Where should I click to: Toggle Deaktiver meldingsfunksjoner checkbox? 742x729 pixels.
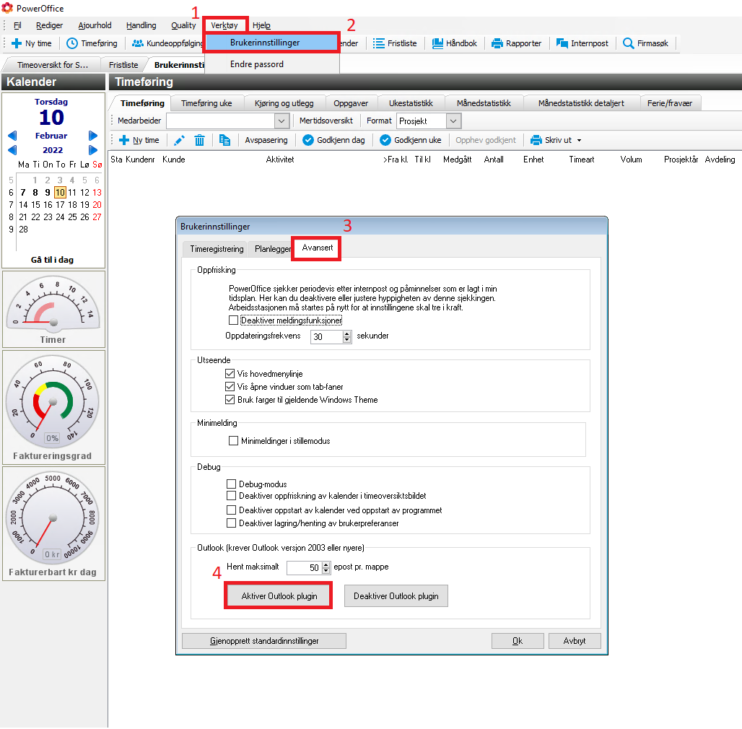click(x=233, y=320)
